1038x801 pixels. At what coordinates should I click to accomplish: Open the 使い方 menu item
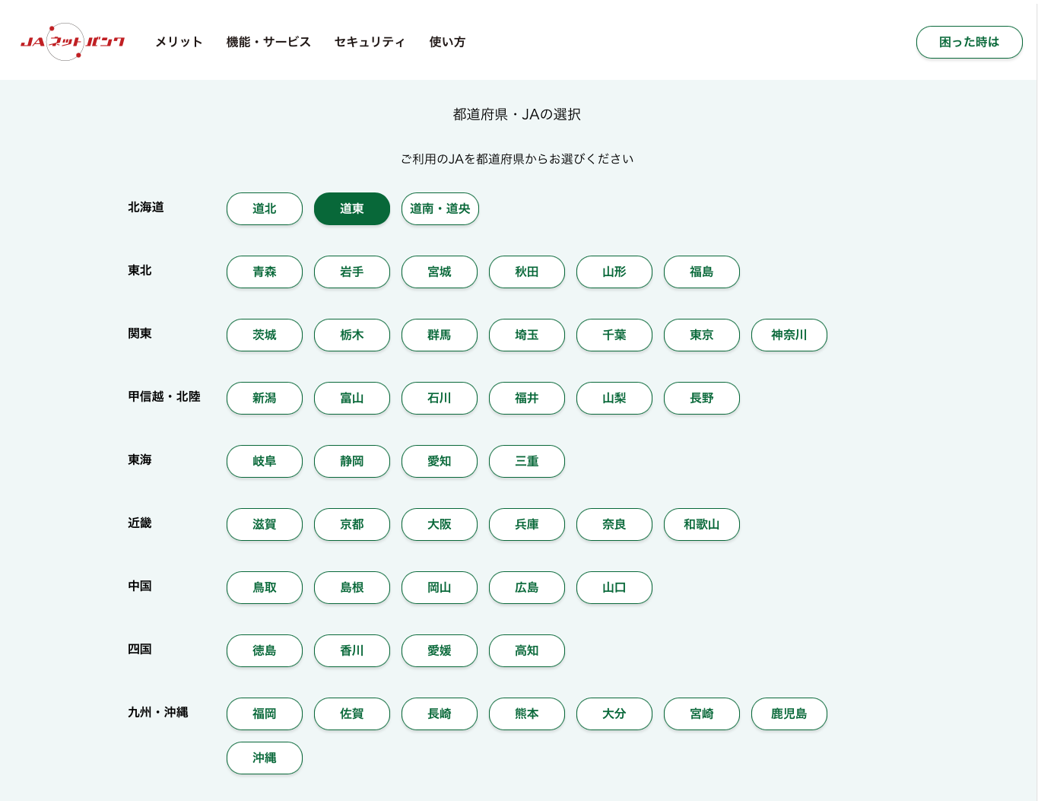click(447, 42)
